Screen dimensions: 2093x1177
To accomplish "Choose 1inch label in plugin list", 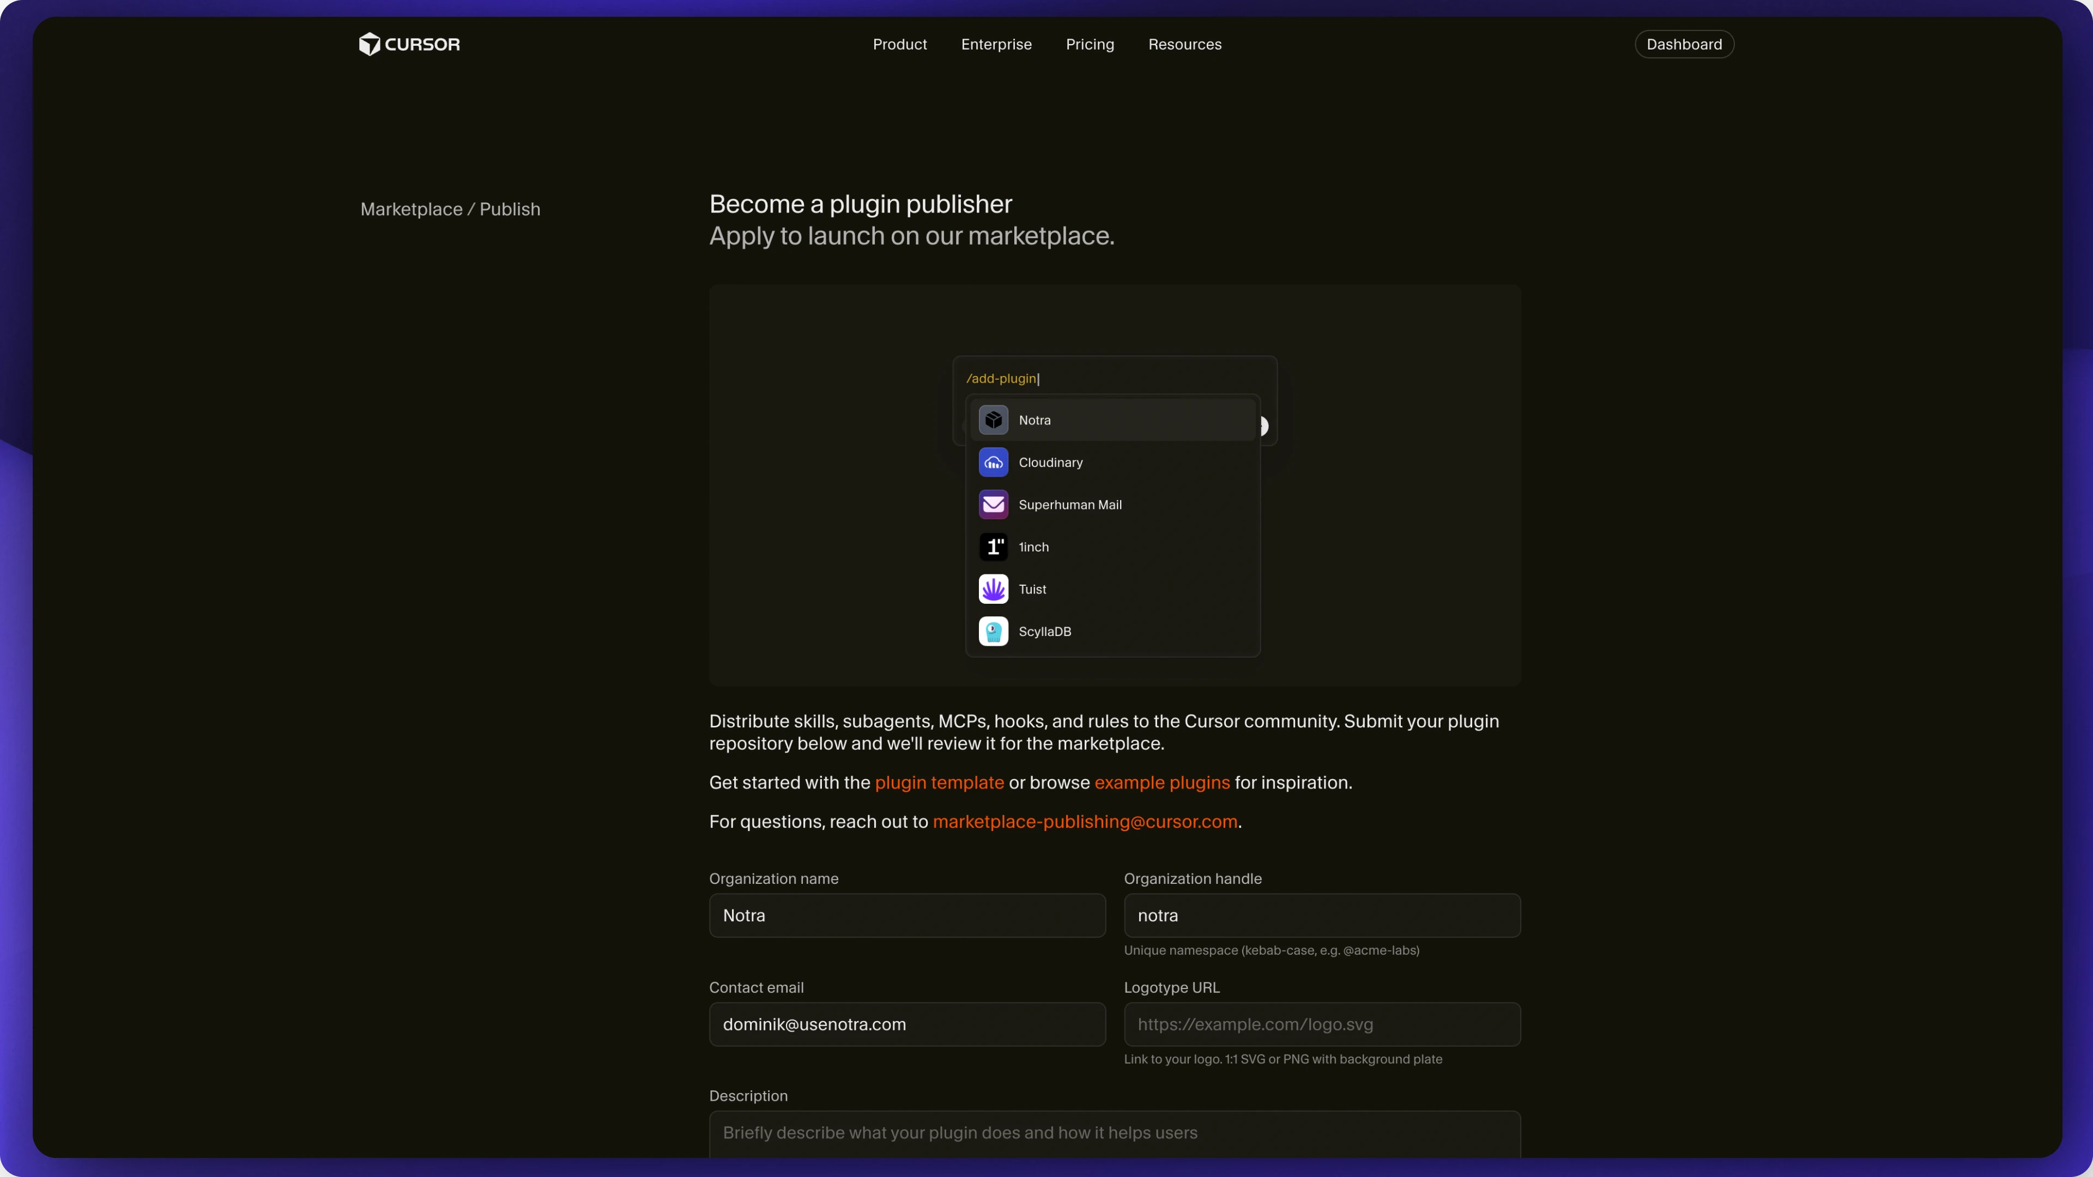I will [1033, 547].
